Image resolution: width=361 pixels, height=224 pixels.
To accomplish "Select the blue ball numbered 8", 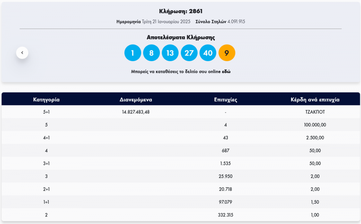I will pos(152,53).
